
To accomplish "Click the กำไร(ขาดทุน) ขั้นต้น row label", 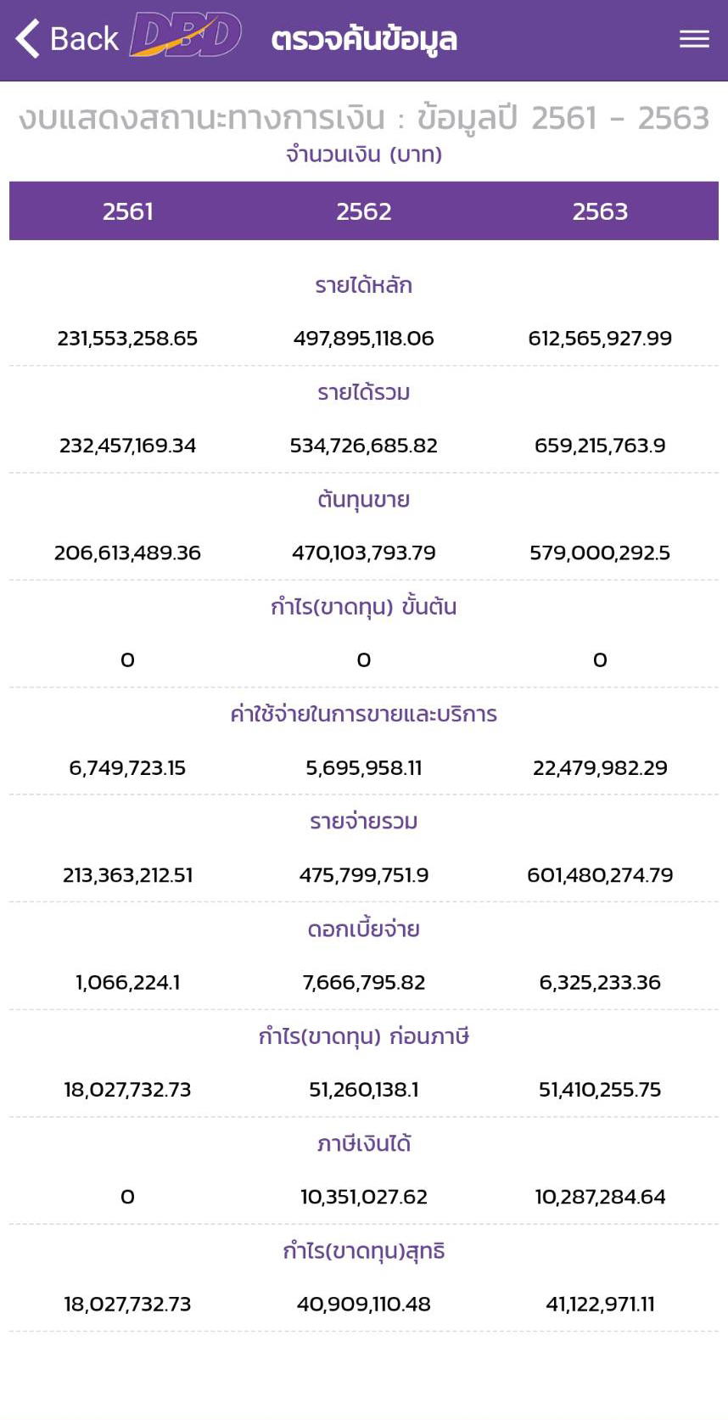I will coord(364,607).
